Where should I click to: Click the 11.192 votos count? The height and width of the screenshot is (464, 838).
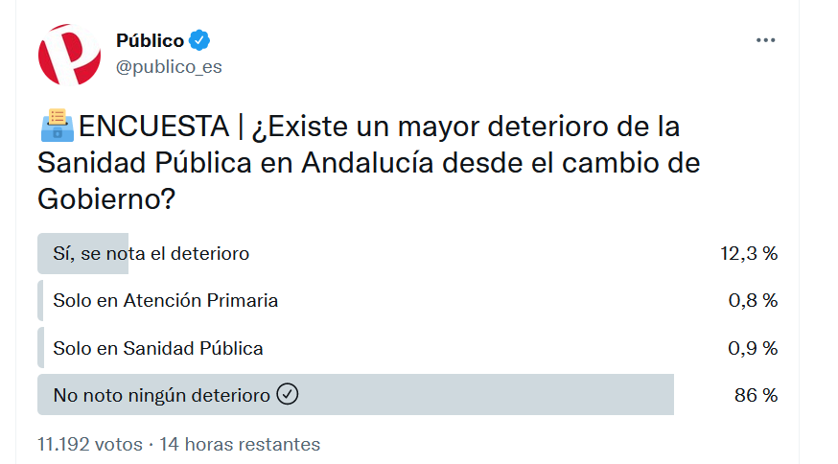(90, 444)
